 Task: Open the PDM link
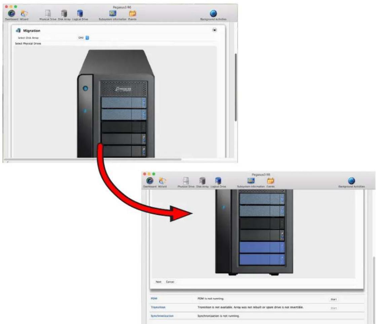click(154, 298)
